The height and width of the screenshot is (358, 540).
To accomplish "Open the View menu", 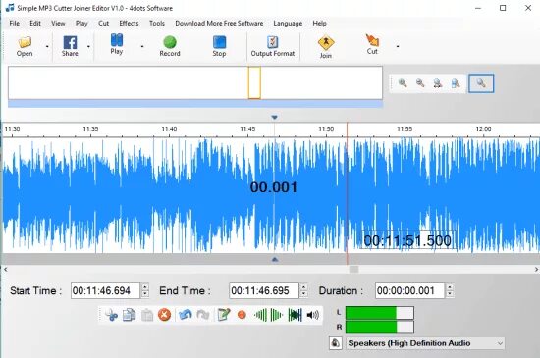I will click(x=58, y=23).
